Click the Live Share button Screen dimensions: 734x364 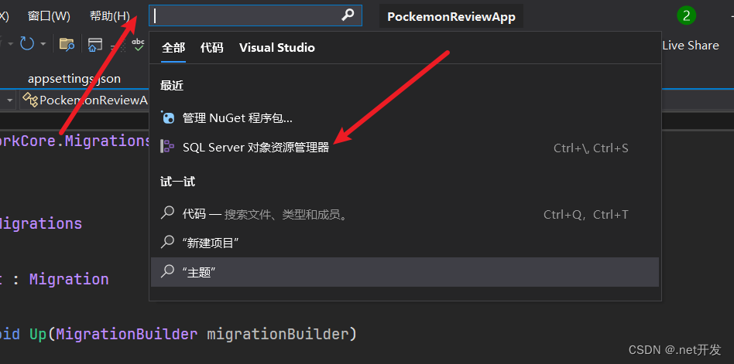coord(691,46)
